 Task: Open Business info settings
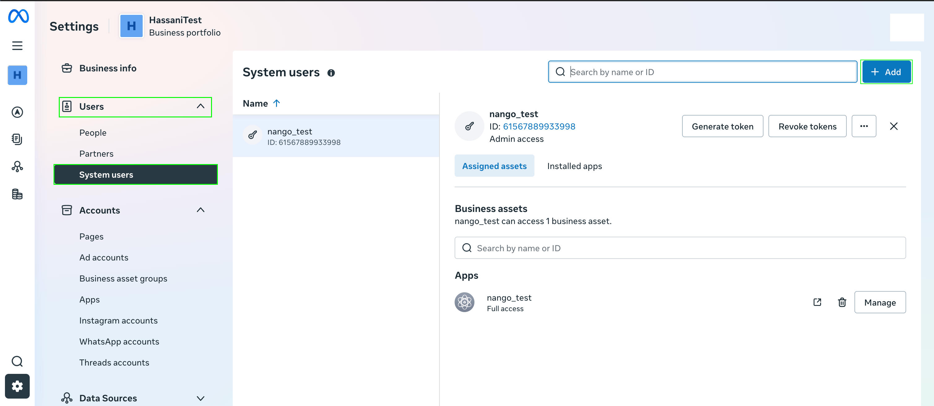(108, 68)
